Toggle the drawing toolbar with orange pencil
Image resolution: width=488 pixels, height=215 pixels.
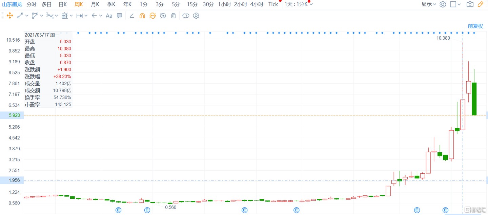(480, 4)
